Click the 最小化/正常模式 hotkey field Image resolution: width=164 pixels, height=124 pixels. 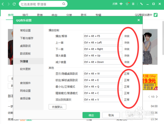coord(103,87)
